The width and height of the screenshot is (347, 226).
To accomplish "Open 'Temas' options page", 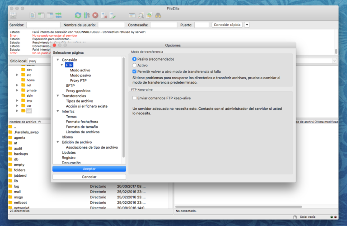I will pyautogui.click(x=71, y=117).
